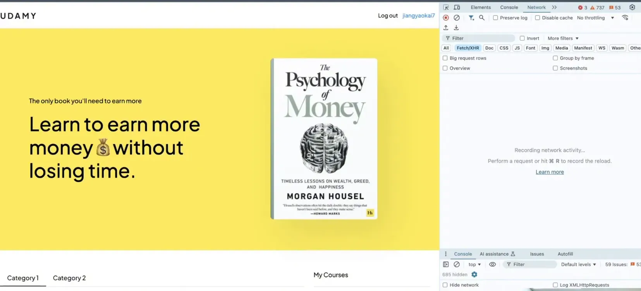The image size is (641, 291).
Task: Open the drawer Console tab
Action: pos(463,254)
